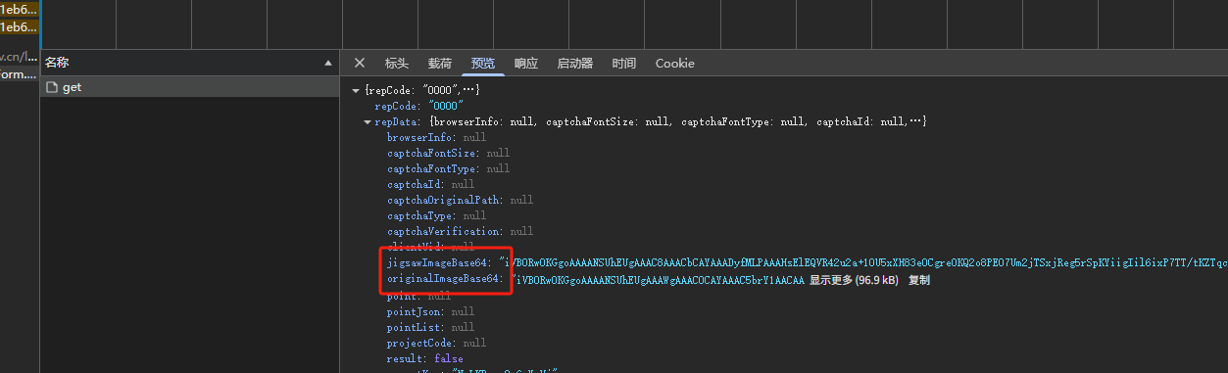
Task: Select the captchaFontType: null line
Action: (448, 168)
